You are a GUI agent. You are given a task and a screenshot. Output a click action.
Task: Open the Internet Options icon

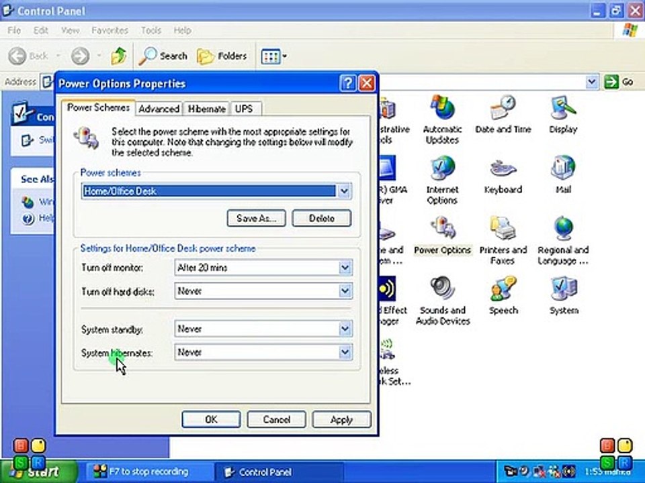point(442,180)
